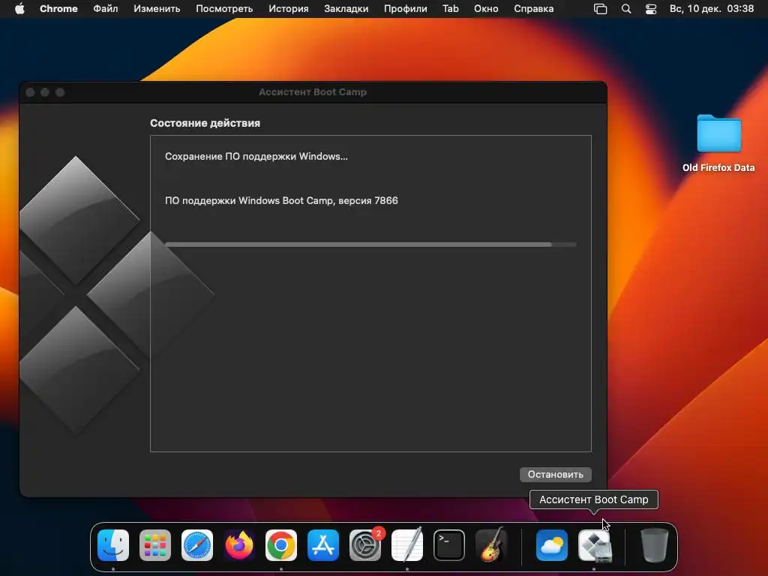Open Control Center in menu bar

[651, 9]
